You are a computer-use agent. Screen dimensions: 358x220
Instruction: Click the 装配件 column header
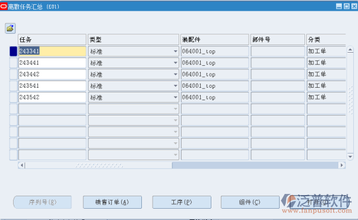[x=214, y=40]
